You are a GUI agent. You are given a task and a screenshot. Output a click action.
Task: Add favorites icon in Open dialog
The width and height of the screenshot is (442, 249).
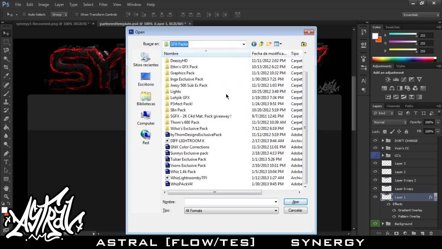304,44
